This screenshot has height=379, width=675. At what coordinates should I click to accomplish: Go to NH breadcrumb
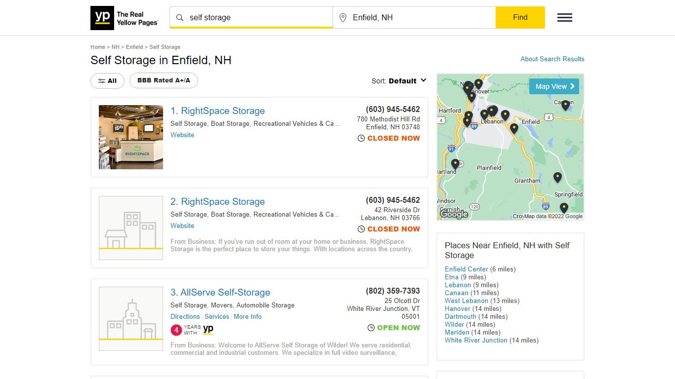click(x=116, y=47)
